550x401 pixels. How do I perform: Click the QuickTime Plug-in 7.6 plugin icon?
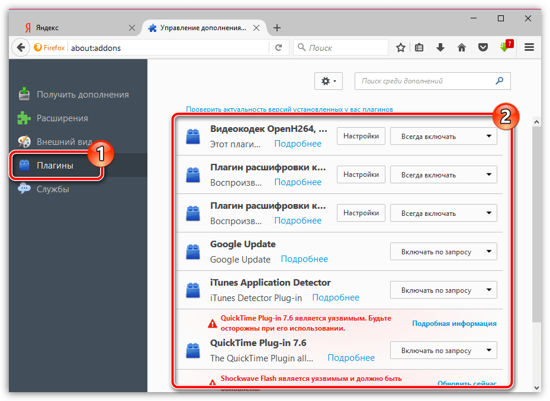[193, 351]
